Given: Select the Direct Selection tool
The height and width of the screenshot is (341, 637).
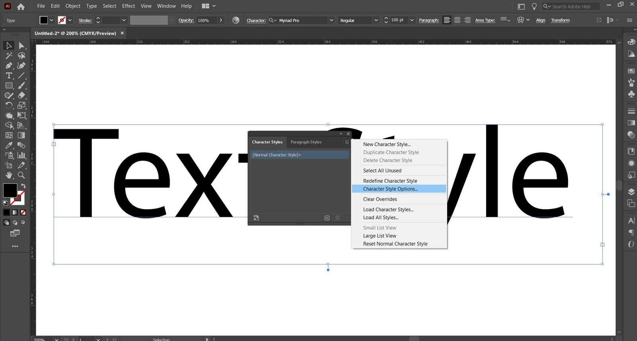Looking at the screenshot, I should (21, 46).
